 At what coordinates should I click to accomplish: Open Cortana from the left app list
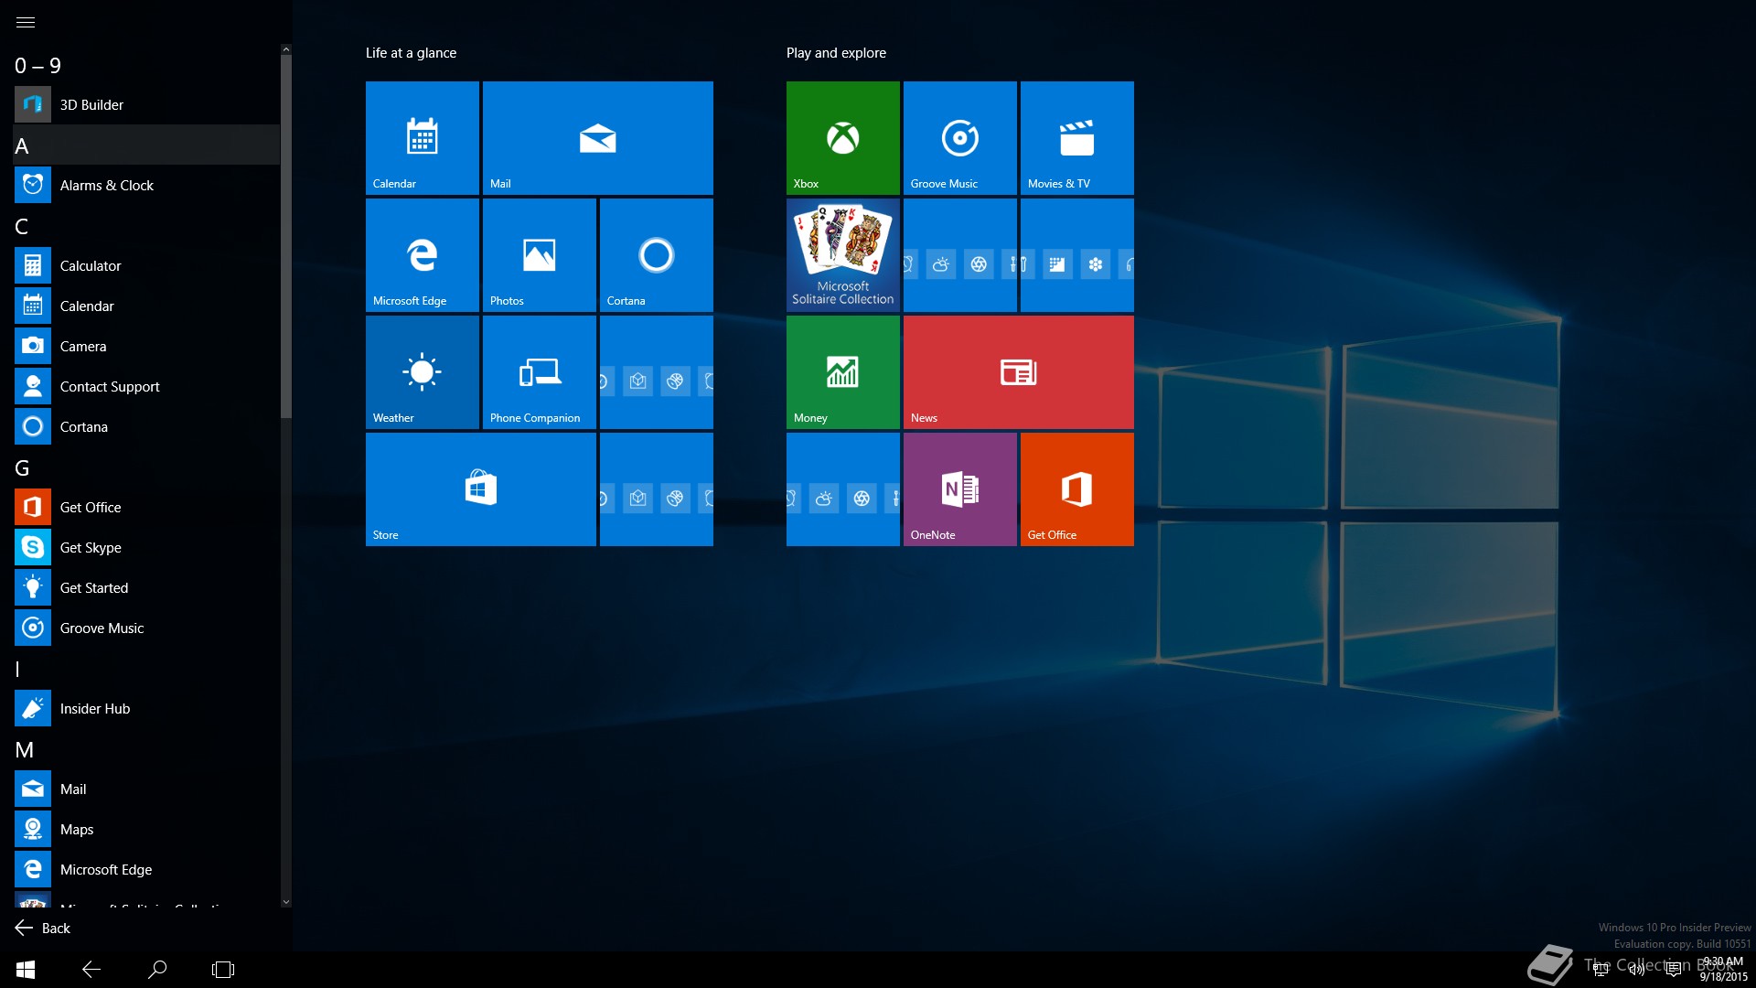pyautogui.click(x=147, y=426)
